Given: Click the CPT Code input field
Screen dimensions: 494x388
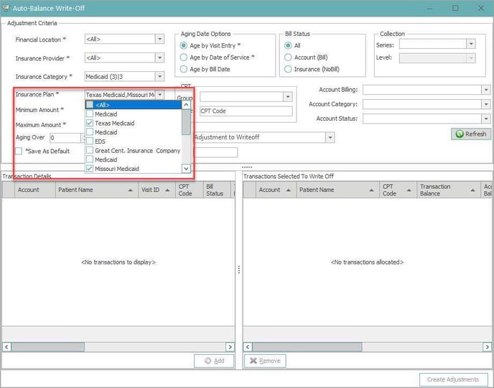Looking at the screenshot, I should pyautogui.click(x=246, y=111).
